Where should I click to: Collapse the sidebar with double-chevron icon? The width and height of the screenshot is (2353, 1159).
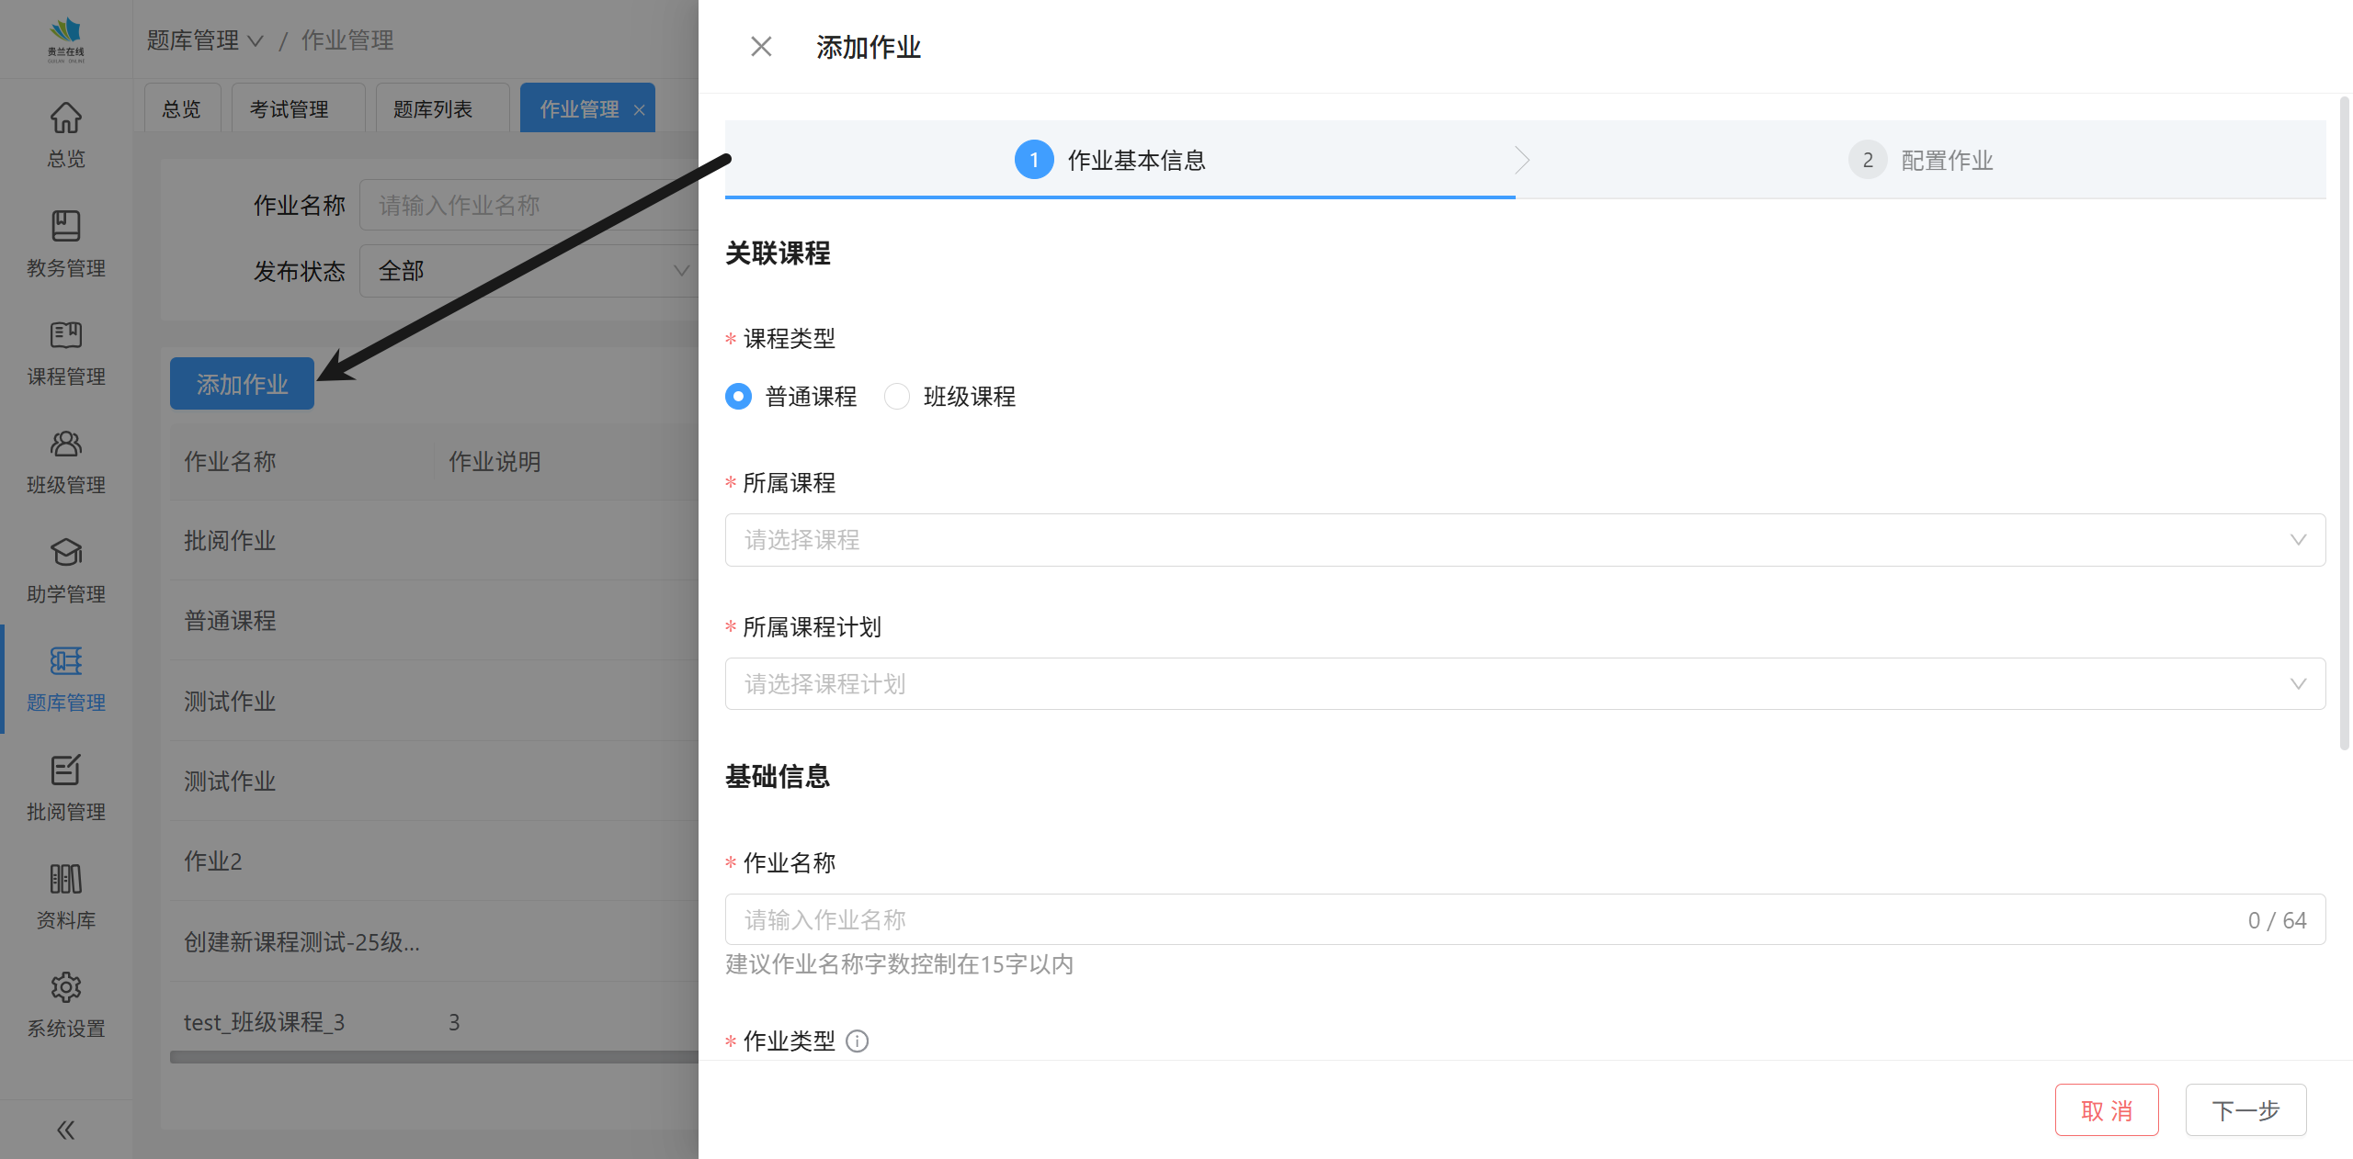(65, 1130)
